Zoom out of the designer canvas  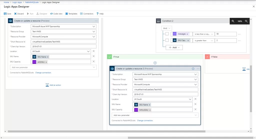coord(246,21)
